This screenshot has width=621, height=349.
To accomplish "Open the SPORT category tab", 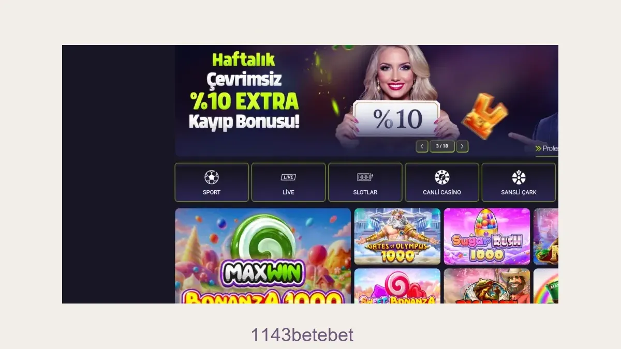I will 212,182.
